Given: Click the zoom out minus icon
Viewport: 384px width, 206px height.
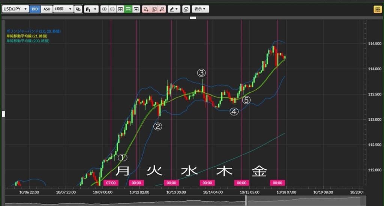Looking at the screenshot, I should coord(112,9).
